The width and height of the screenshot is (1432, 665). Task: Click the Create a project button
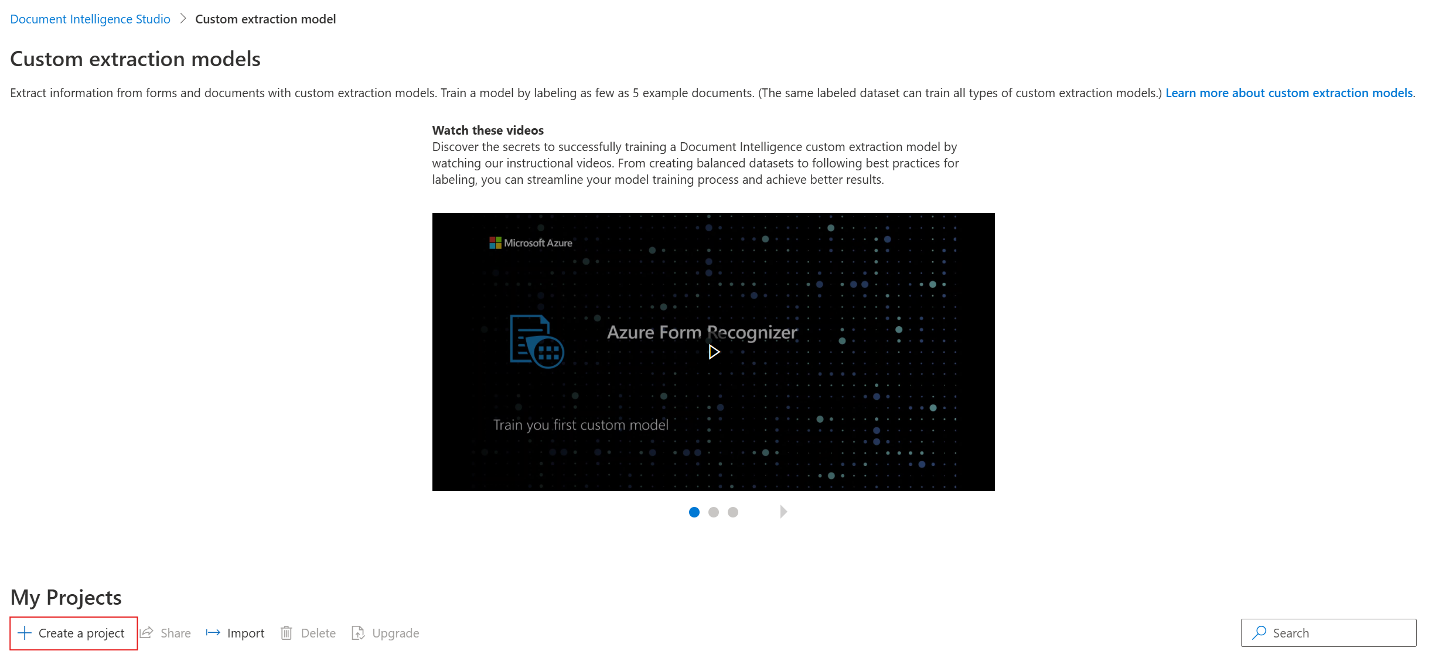72,632
